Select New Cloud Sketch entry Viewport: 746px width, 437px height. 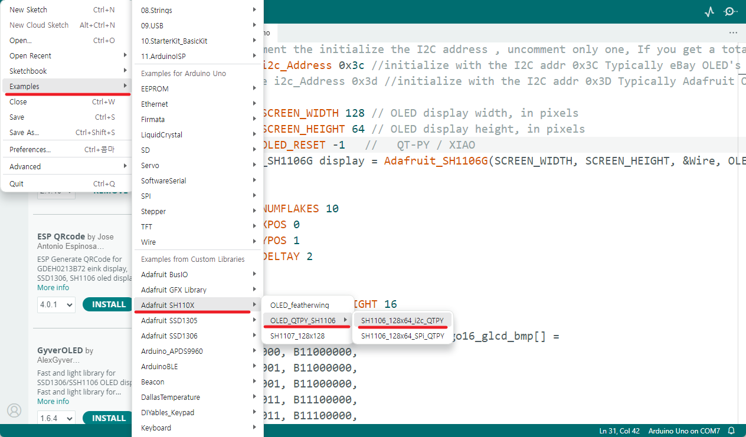click(x=66, y=25)
